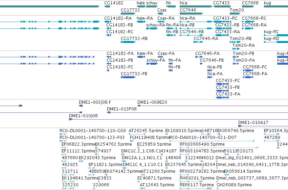Click BAC clone DME1-003J08.F
The height and width of the screenshot is (190, 288).
95,102
